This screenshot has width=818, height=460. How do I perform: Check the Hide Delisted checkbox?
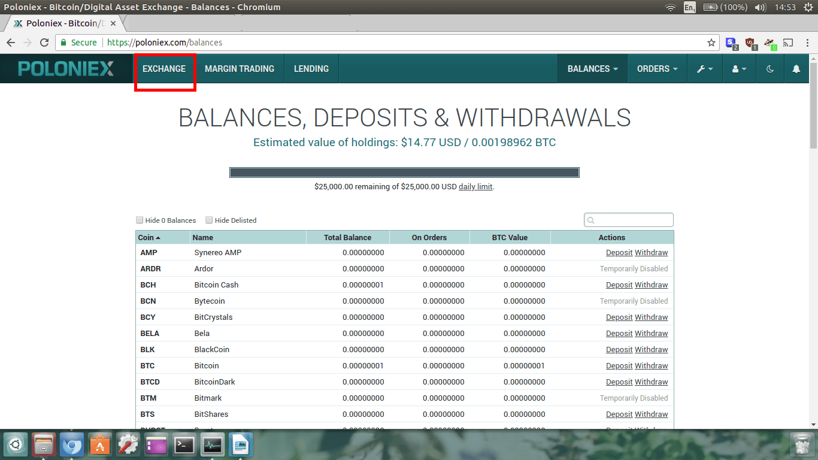pos(209,220)
